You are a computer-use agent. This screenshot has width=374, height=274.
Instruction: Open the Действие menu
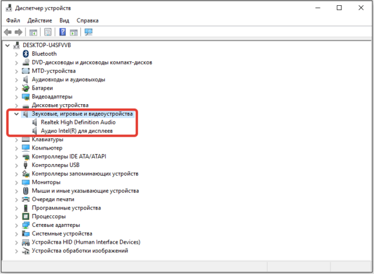40,20
